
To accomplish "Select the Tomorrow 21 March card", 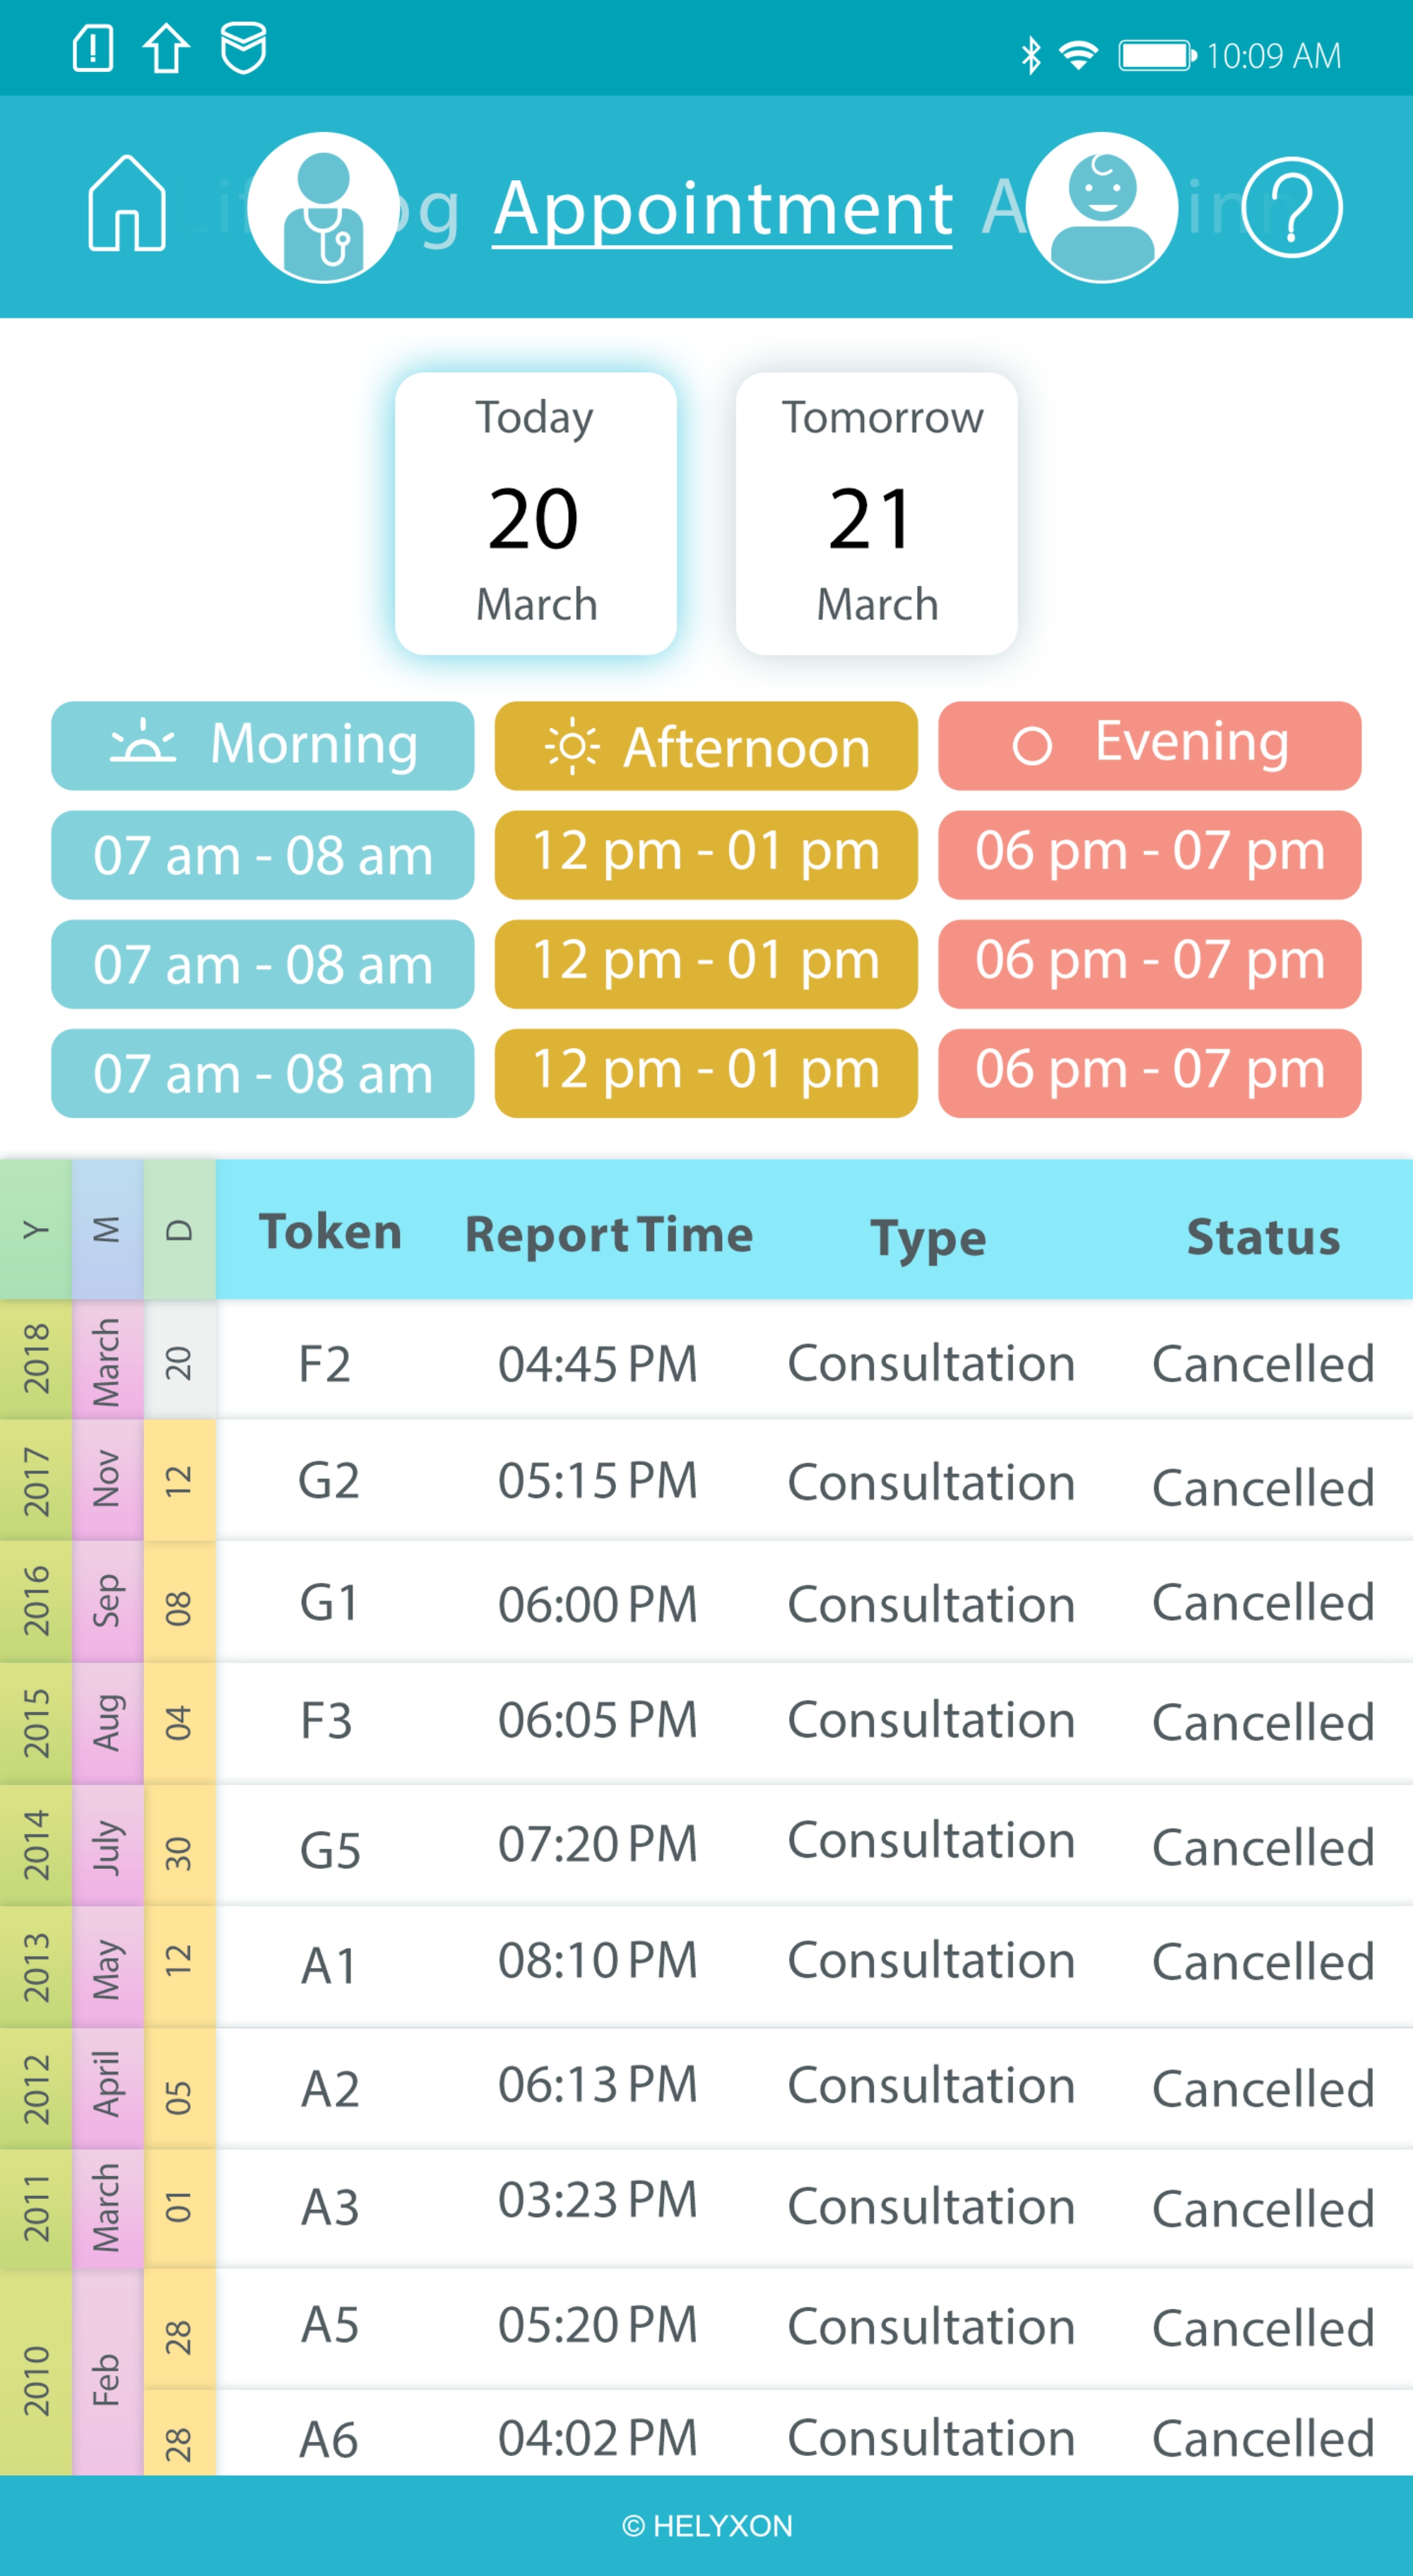I will [876, 513].
